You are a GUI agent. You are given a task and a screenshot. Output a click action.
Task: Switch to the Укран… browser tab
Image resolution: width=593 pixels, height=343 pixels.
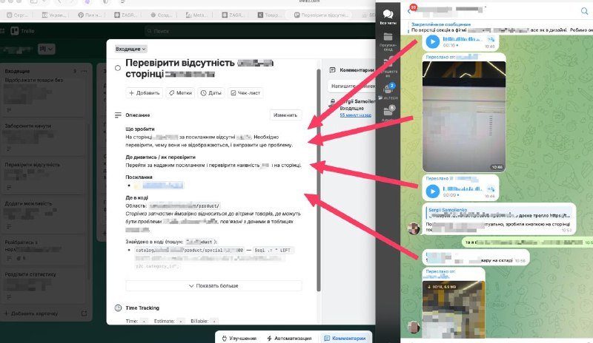click(x=53, y=15)
